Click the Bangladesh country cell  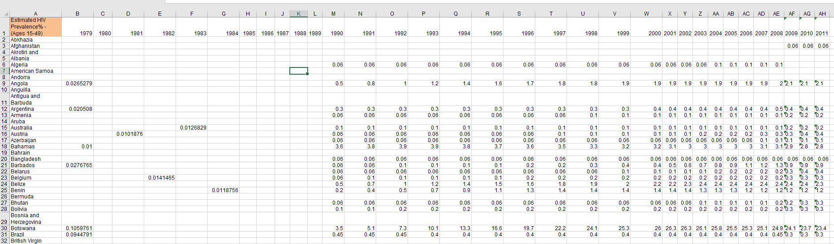pyautogui.click(x=36, y=159)
